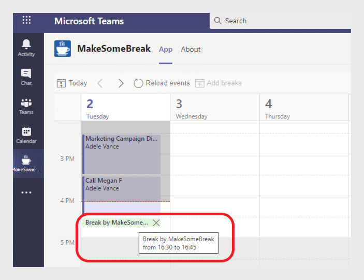Click the search magnifier icon
364x280 pixels.
pos(217,21)
